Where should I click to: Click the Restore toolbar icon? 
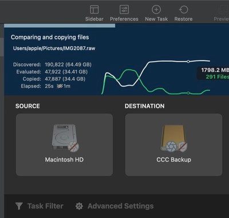183,9
